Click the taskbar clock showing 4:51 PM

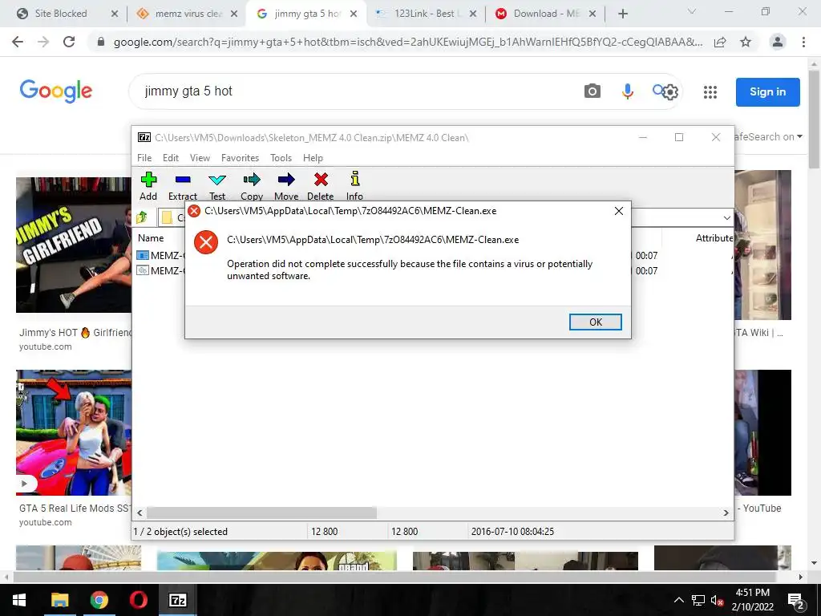point(752,600)
